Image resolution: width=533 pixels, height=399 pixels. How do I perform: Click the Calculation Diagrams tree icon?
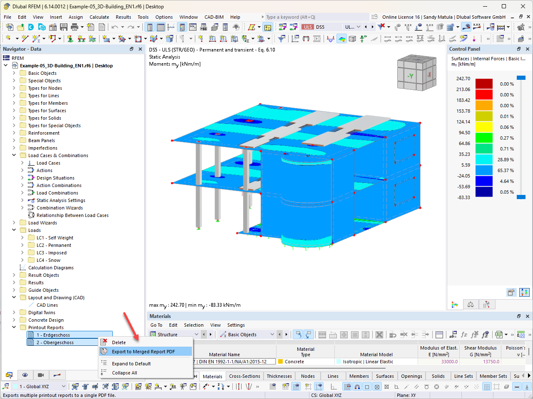point(23,268)
